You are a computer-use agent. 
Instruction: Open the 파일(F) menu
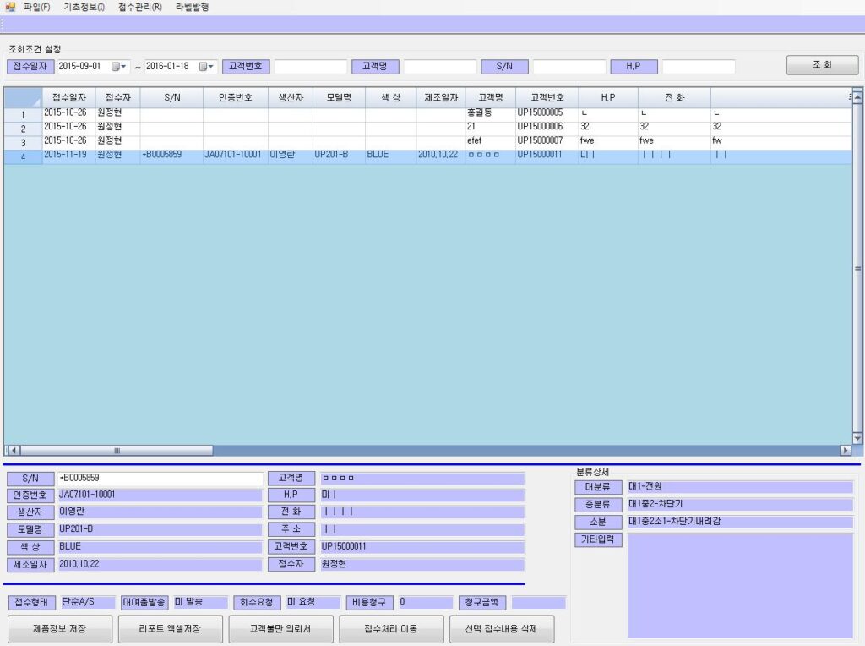(x=37, y=7)
